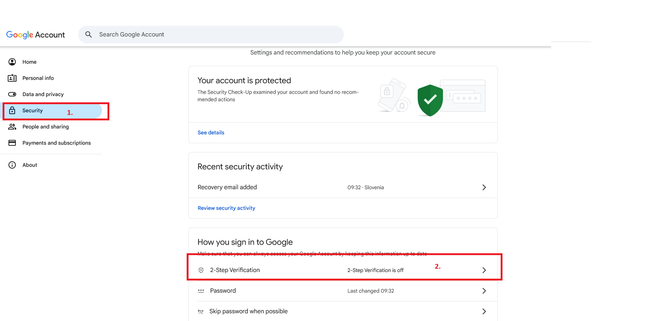
Task: Click the Personal info ID card icon
Action: 12,78
